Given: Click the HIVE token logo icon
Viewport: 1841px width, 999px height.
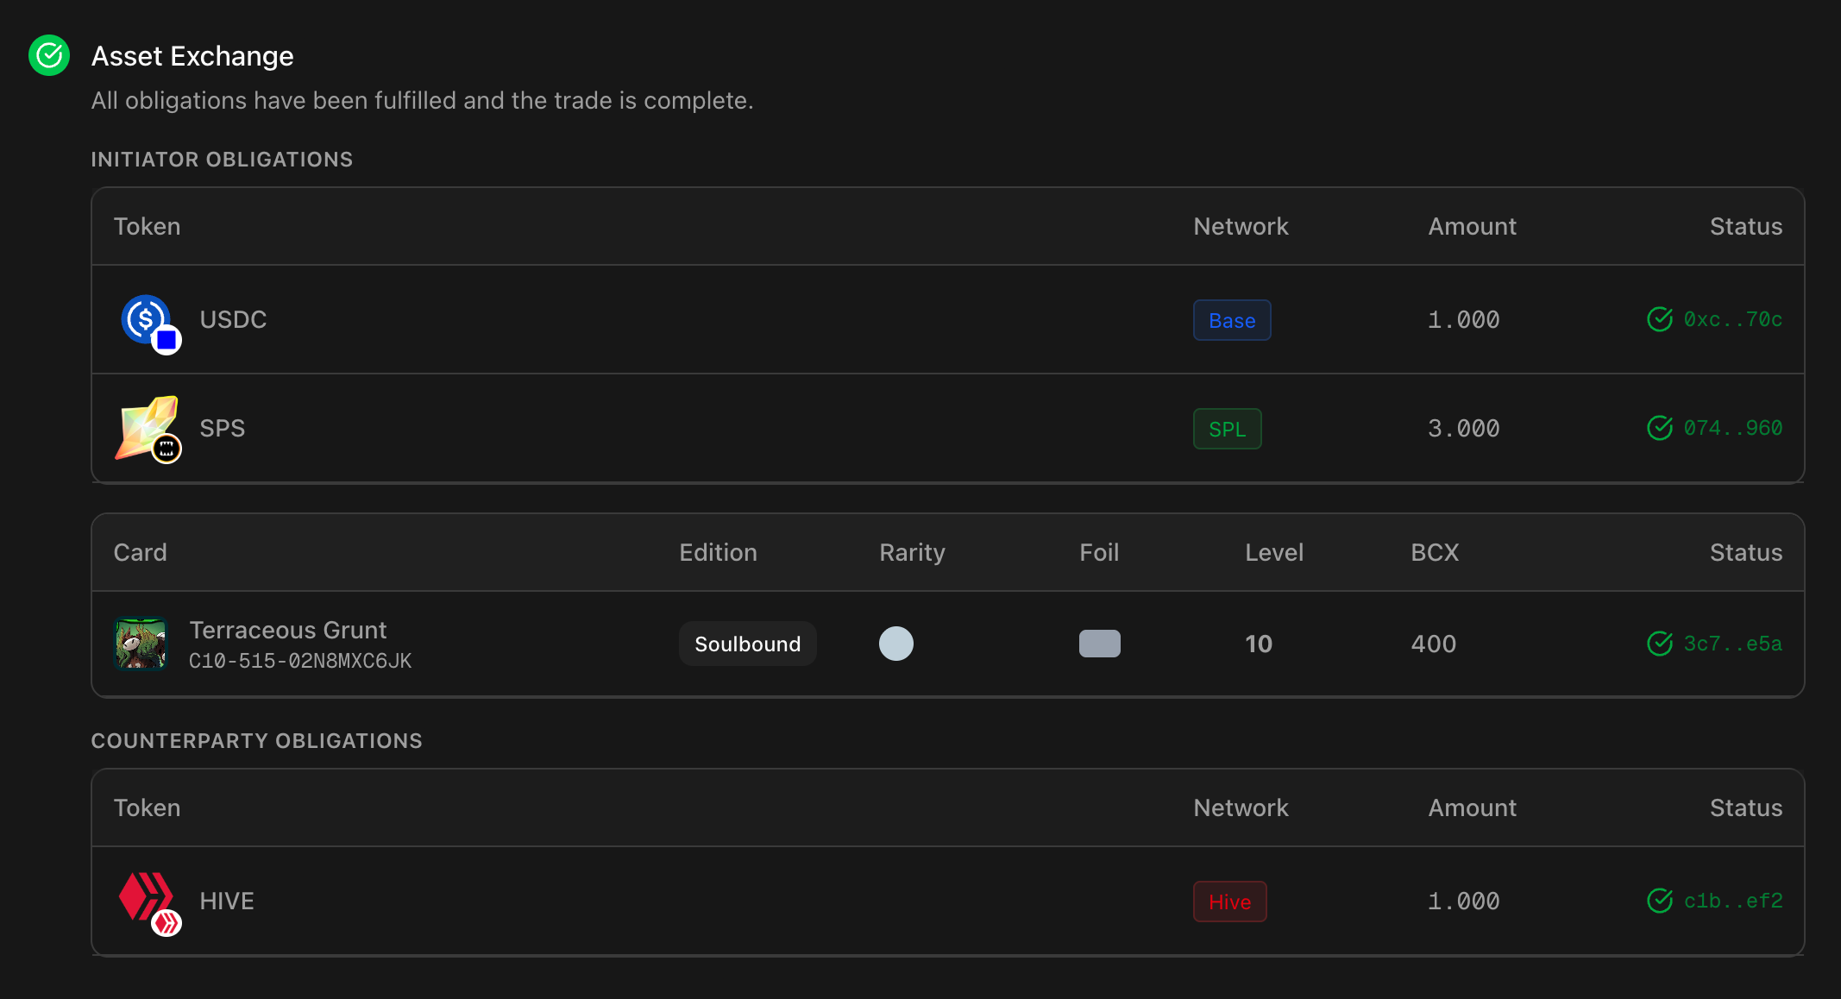Looking at the screenshot, I should [x=145, y=897].
